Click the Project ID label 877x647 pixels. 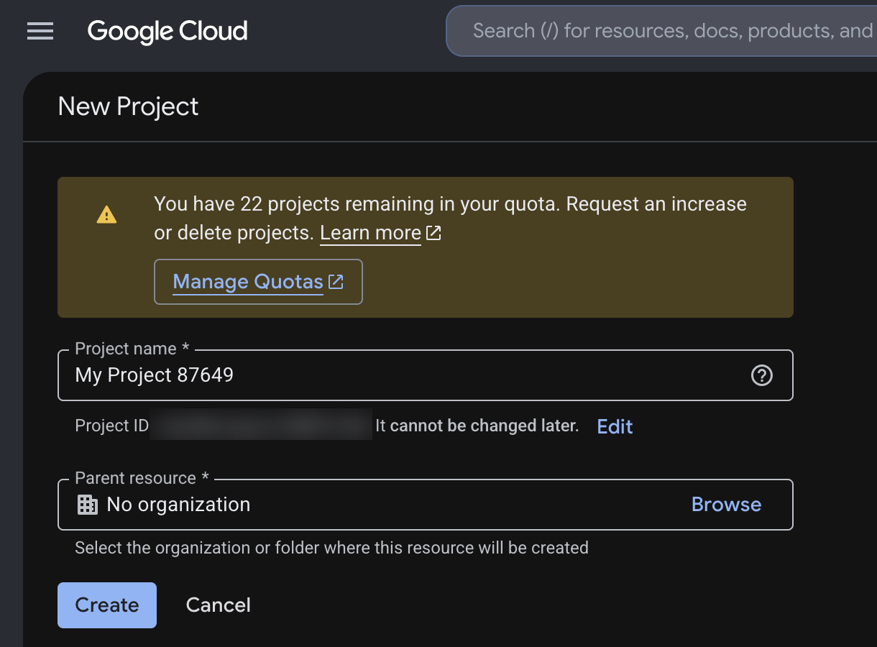coord(111,426)
